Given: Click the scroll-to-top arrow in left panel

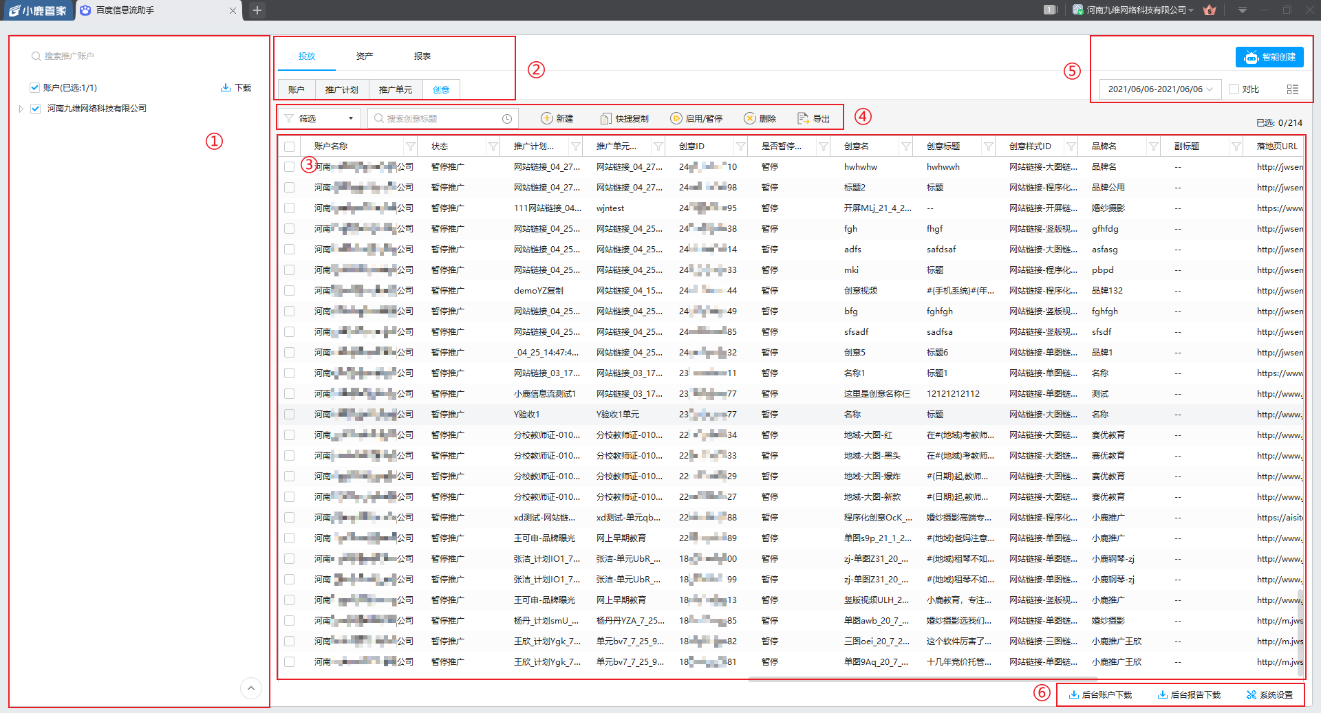Looking at the screenshot, I should 251,688.
